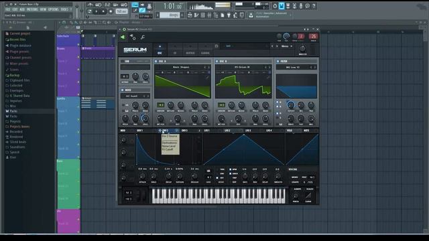429x241 pixels.
Task: Click the envelope ATTACK knob
Action: [x=142, y=176]
